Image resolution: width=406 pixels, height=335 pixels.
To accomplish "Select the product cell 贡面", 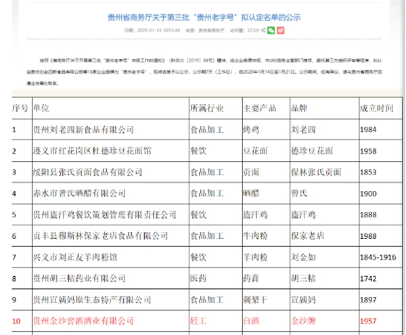I will (x=266, y=172).
